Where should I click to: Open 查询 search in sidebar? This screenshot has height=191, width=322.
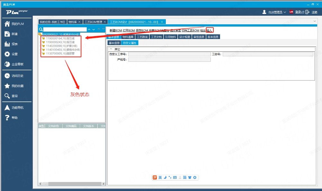point(11,96)
